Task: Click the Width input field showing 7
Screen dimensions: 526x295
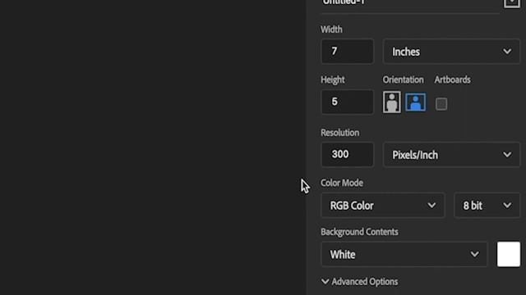Action: point(347,52)
